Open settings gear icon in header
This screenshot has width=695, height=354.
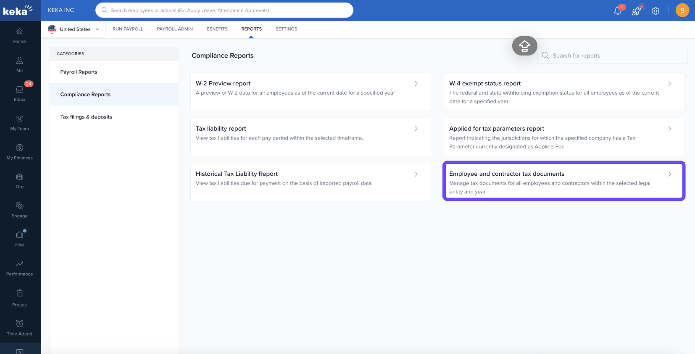pyautogui.click(x=656, y=11)
